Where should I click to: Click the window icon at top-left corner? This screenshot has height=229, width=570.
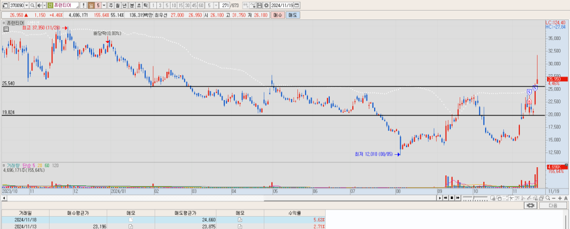click(x=5, y=5)
